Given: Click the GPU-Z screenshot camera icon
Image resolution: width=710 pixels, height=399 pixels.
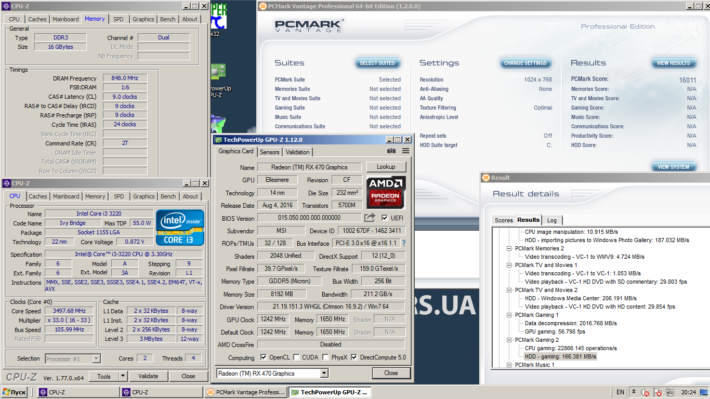Looking at the screenshot, I should tap(391, 151).
